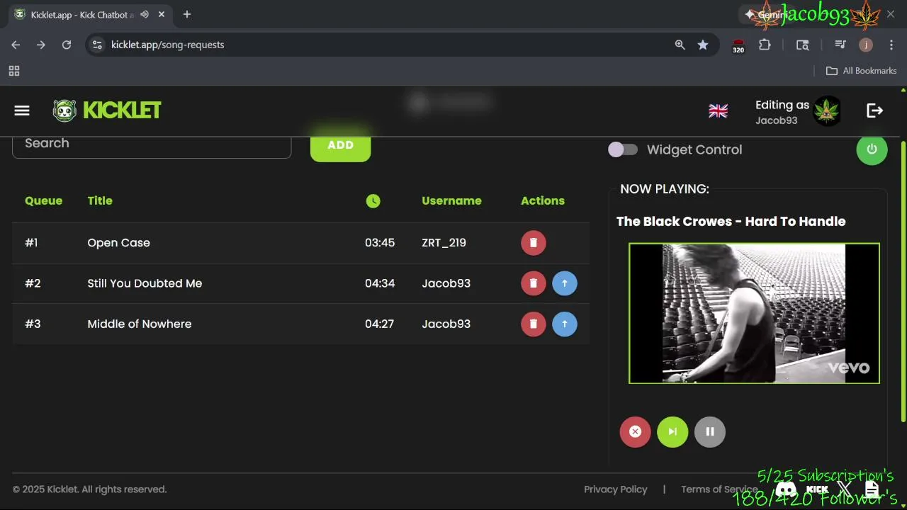Click the 03:45 duration value
The width and height of the screenshot is (907, 510).
click(x=380, y=243)
